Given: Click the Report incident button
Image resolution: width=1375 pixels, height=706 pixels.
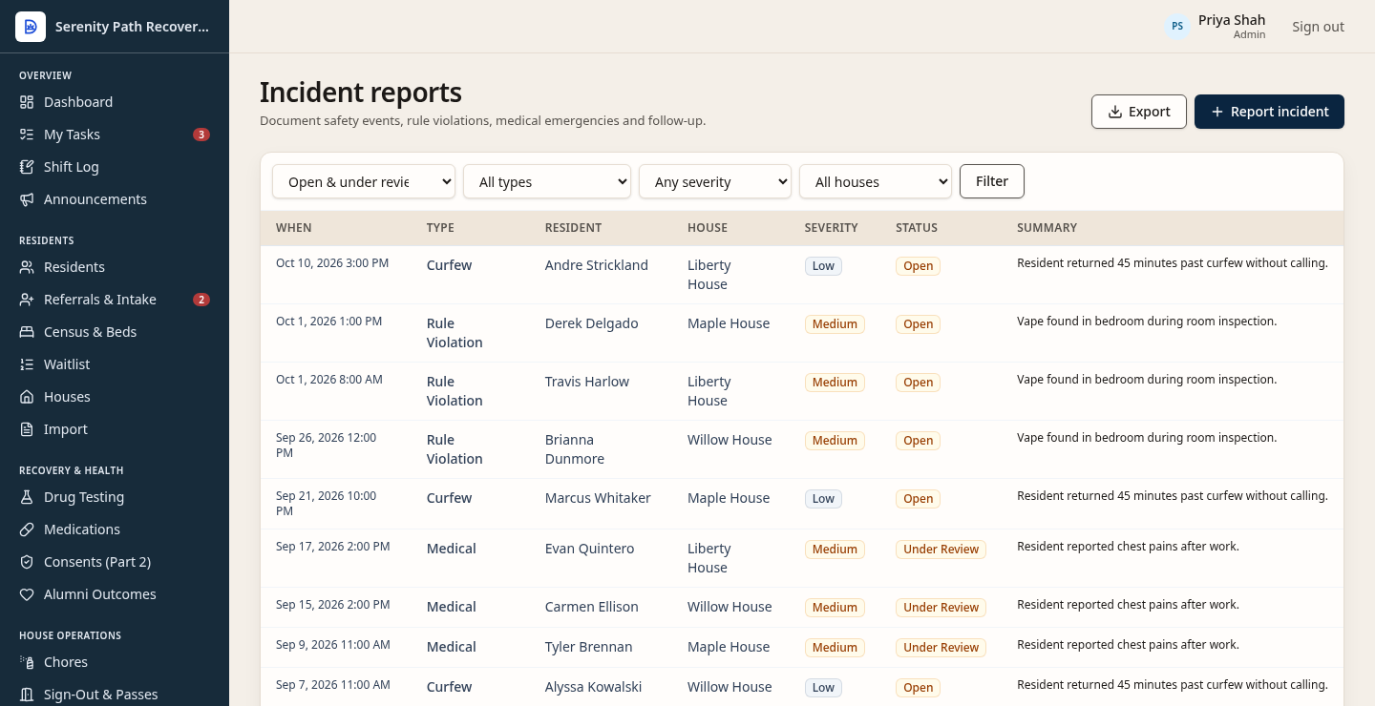Looking at the screenshot, I should (1269, 112).
